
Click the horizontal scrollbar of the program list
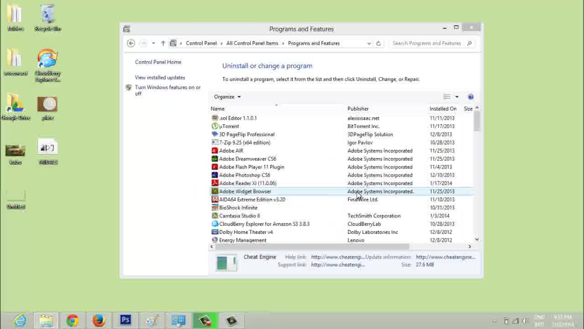313,247
